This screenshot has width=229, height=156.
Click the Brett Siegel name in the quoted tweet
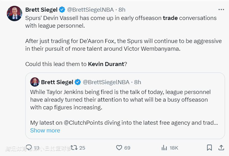[x=57, y=82]
